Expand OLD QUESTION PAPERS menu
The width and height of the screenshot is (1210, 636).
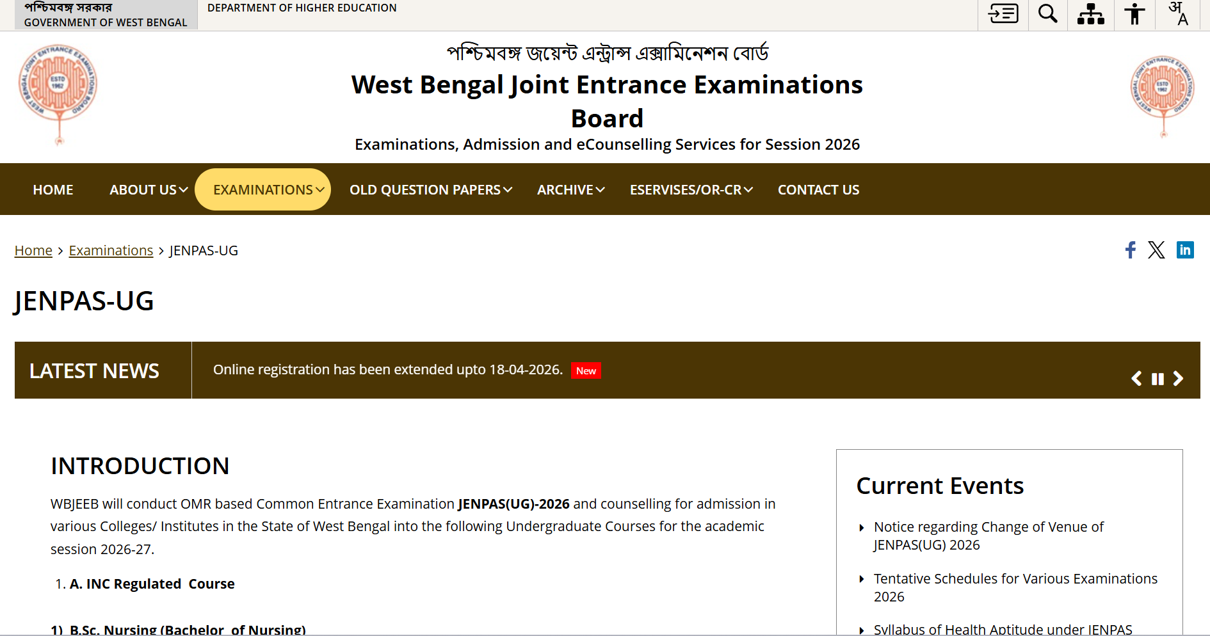tap(431, 190)
